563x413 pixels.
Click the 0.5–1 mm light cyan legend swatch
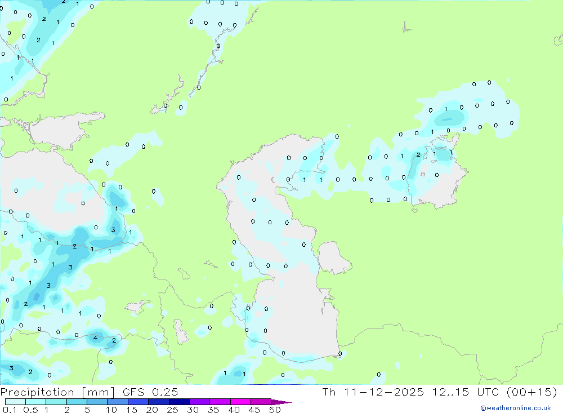click(x=36, y=402)
